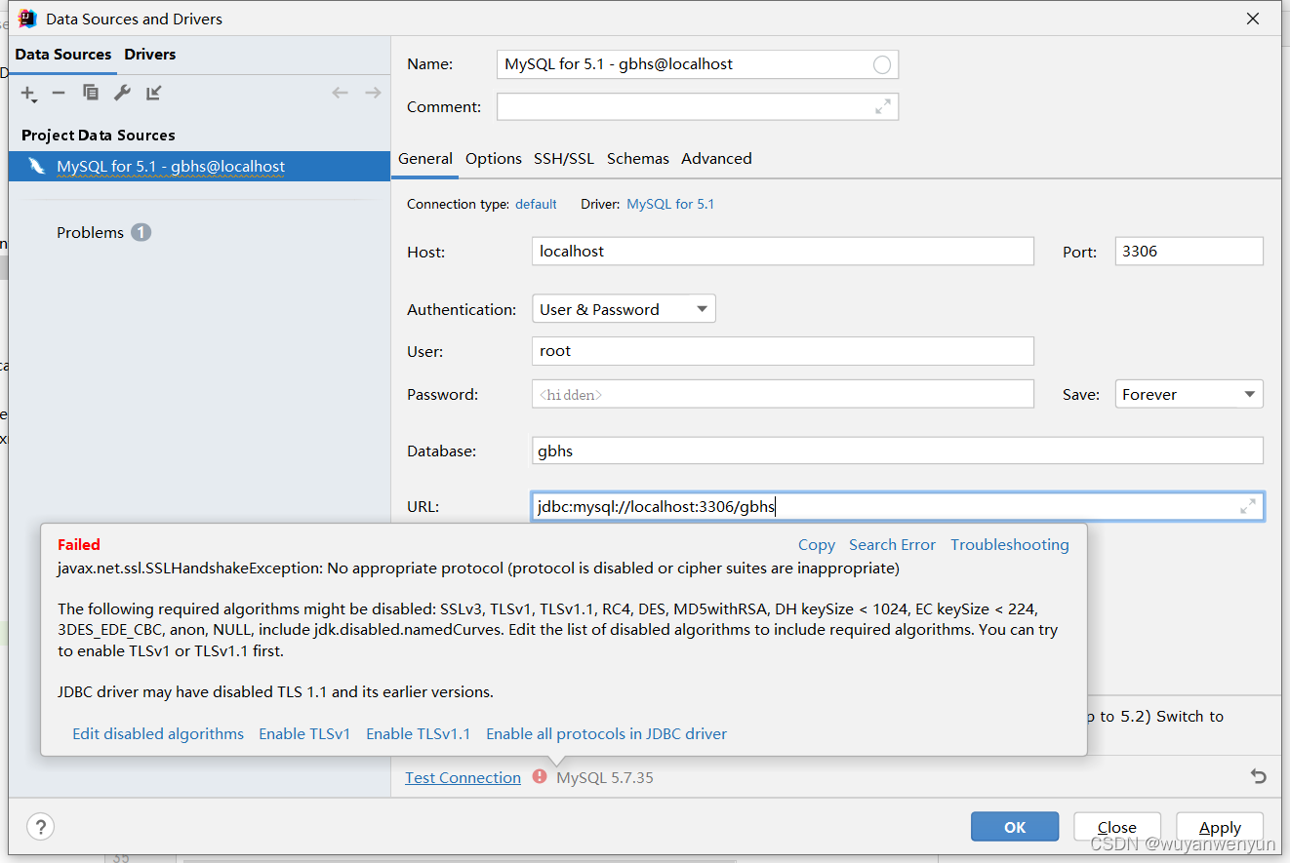Click the circle color icon in Name field

[x=882, y=64]
